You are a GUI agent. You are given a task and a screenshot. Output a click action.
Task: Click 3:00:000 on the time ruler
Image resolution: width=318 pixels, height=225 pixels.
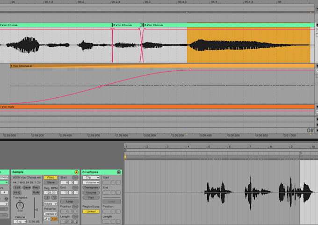pos(150,135)
